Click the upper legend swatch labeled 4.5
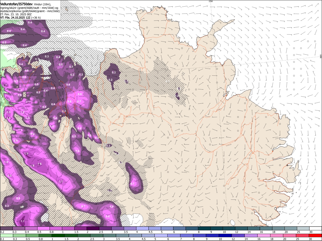The image size is (322, 241). point(155,228)
